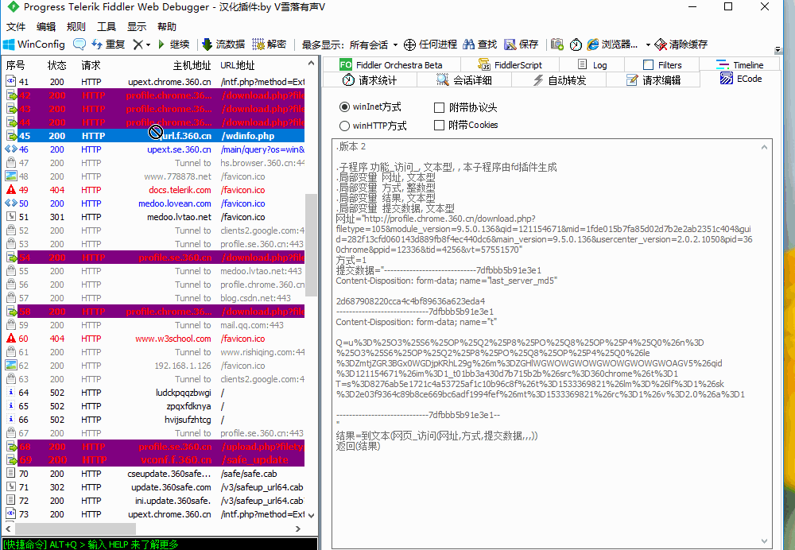Click session list scroll right arrow
Screen dimensions: 795x550
click(x=298, y=529)
